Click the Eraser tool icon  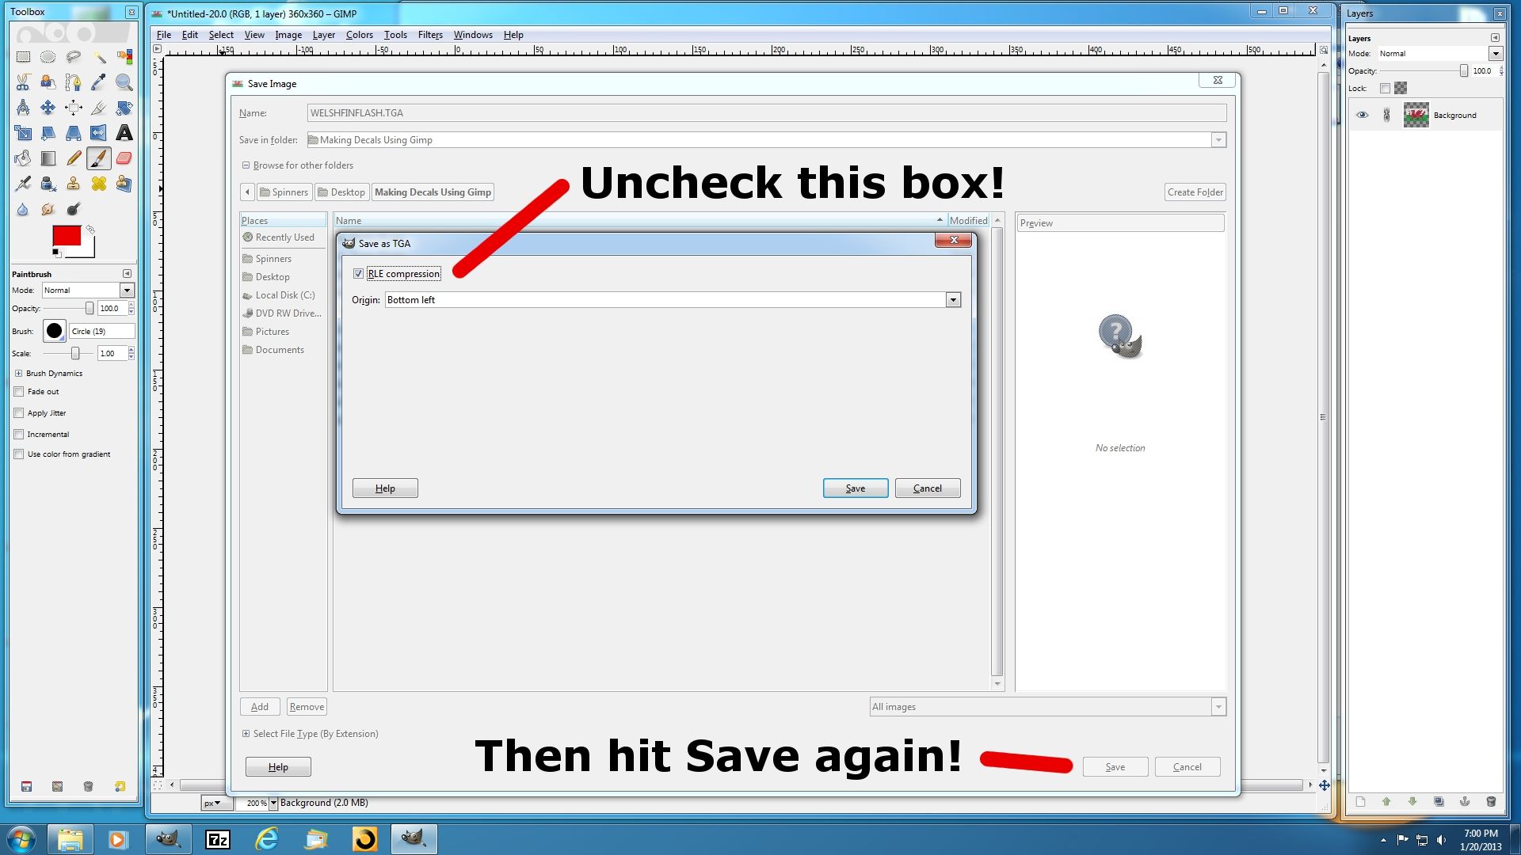point(124,158)
